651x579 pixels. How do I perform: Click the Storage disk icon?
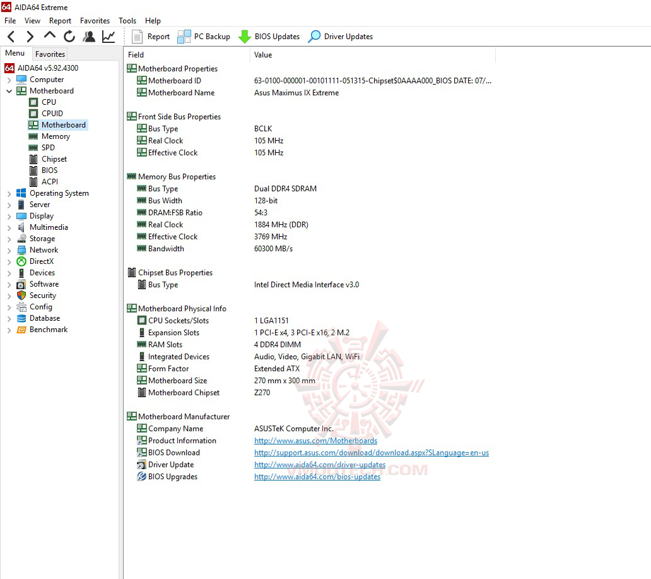(21, 239)
